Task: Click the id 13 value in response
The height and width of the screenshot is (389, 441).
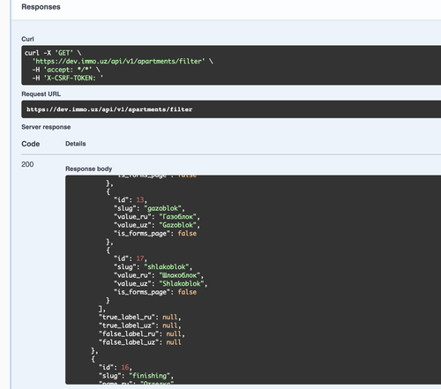Action: pyautogui.click(x=140, y=200)
